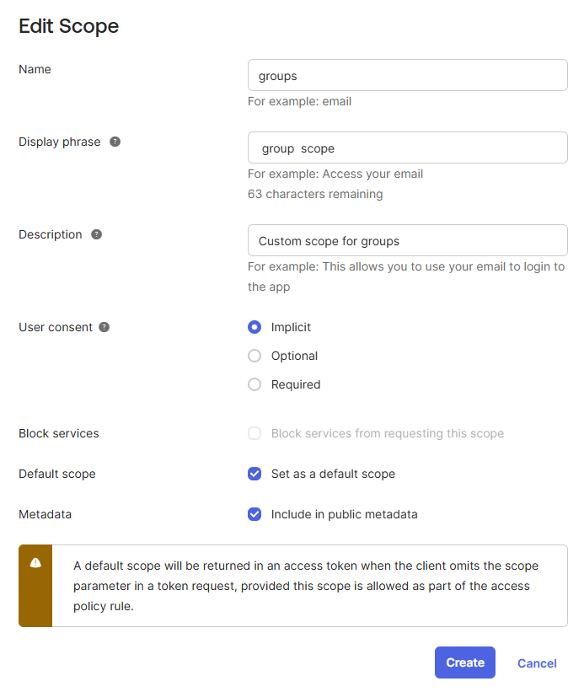Viewport: 584px width, 692px height.
Task: Focus the Display phrase text box
Action: 407,148
